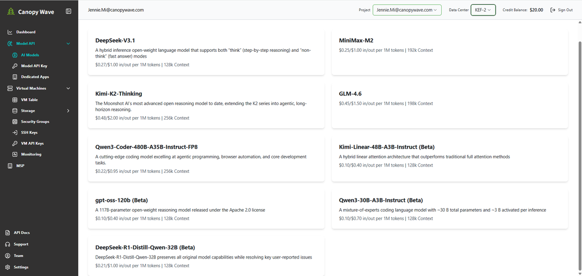Click the Team person icon
This screenshot has width=582, height=276.
click(x=7, y=256)
